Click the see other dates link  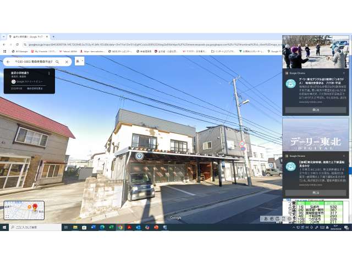click(x=35, y=89)
